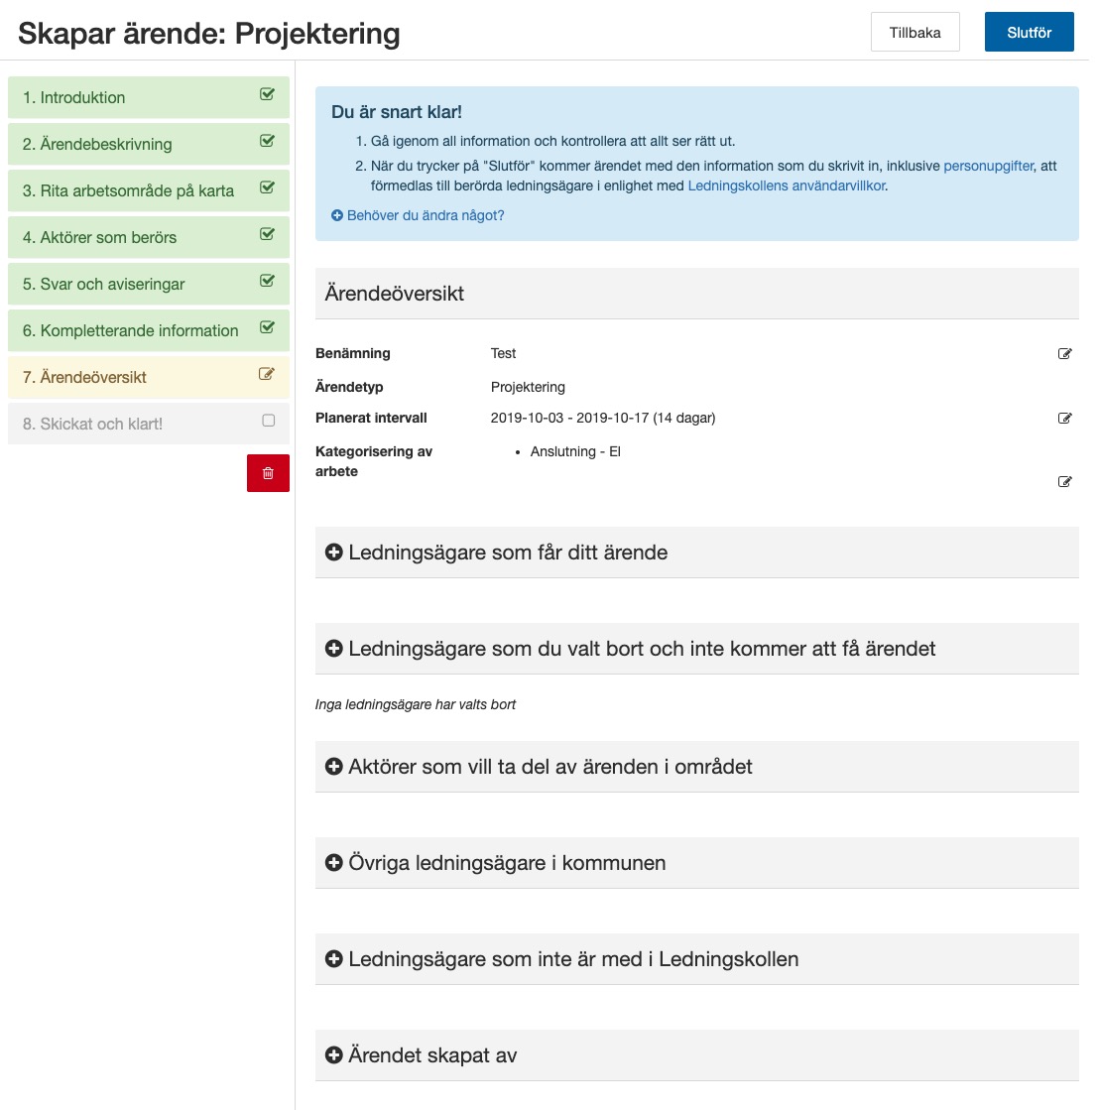
Task: Click the red trash icon below the steps
Action: click(267, 473)
